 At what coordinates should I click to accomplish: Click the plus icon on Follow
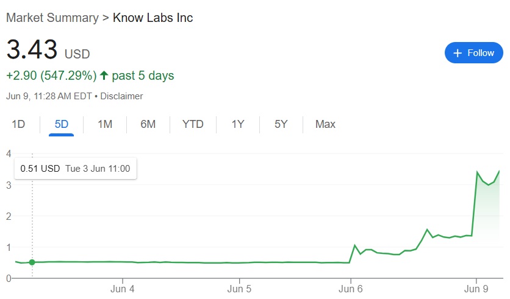[x=458, y=53]
